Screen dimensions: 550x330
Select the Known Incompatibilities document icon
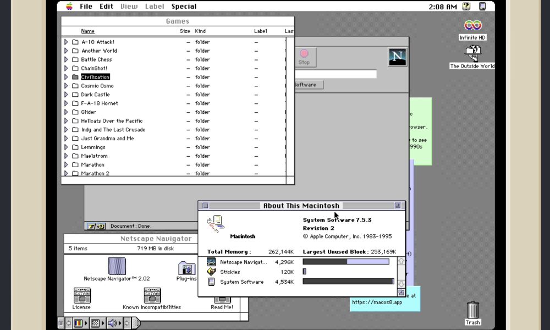click(x=152, y=295)
